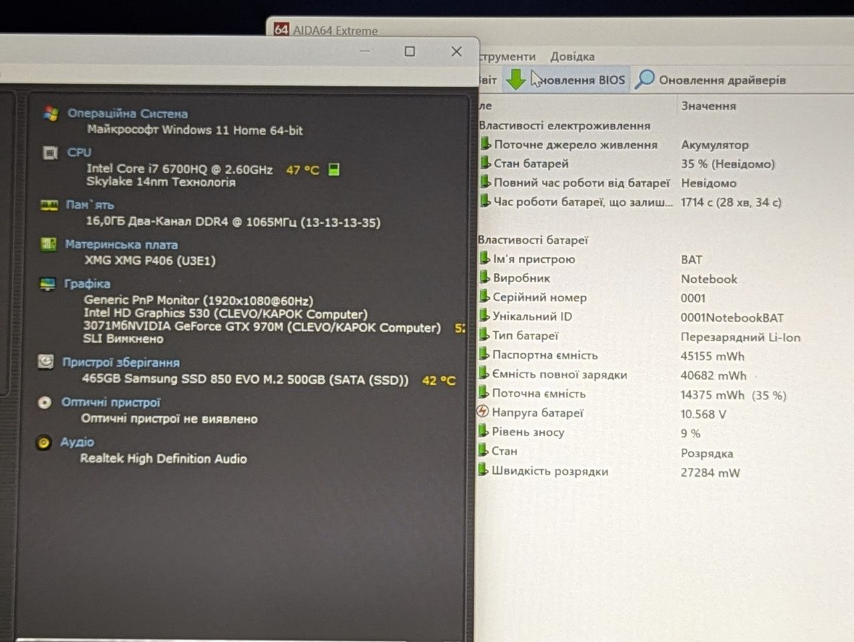The image size is (854, 642).
Task: Click the memory module icon
Action: [x=49, y=205]
